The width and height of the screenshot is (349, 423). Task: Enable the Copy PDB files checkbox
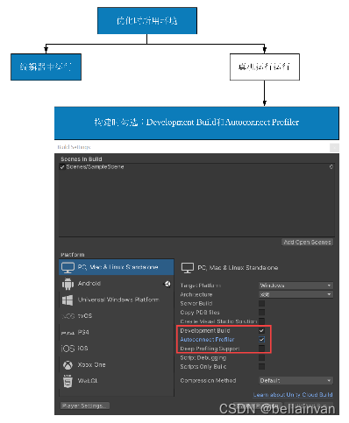tap(262, 313)
